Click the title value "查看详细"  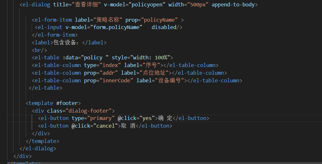coord(86,5)
